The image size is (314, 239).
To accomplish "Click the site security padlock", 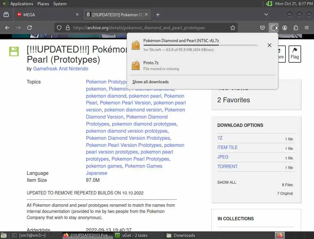I will 68,28.
